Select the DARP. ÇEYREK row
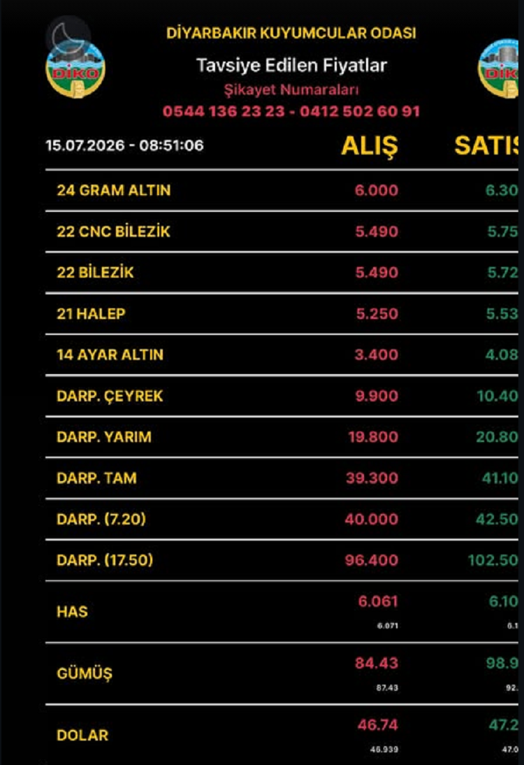 [x=282, y=396]
